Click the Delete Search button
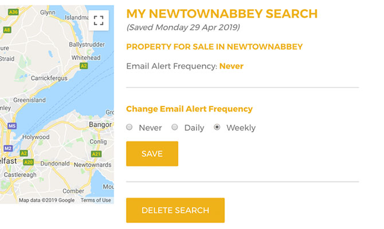Screen dimensions: 384x229 click(x=175, y=210)
